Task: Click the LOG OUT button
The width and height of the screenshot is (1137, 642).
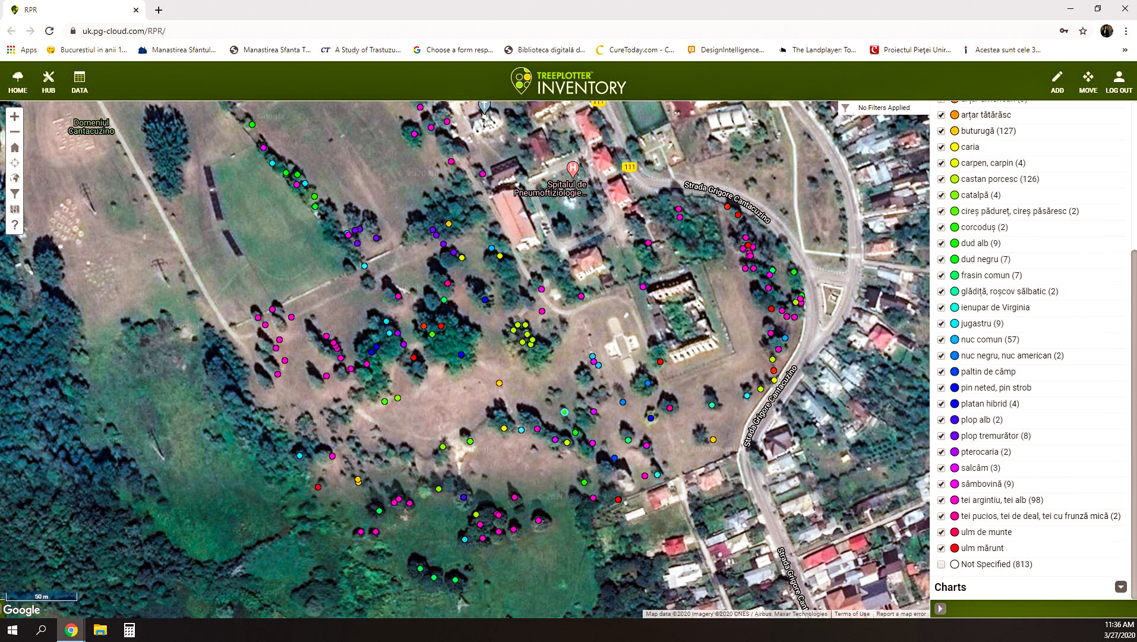Action: coord(1119,82)
